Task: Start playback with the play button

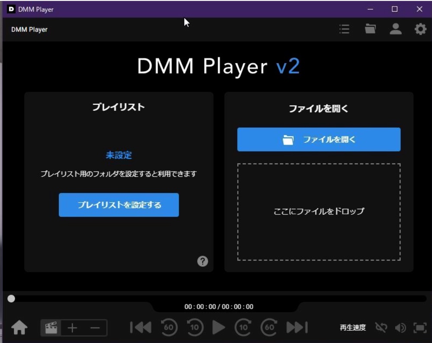Action: coord(219,327)
